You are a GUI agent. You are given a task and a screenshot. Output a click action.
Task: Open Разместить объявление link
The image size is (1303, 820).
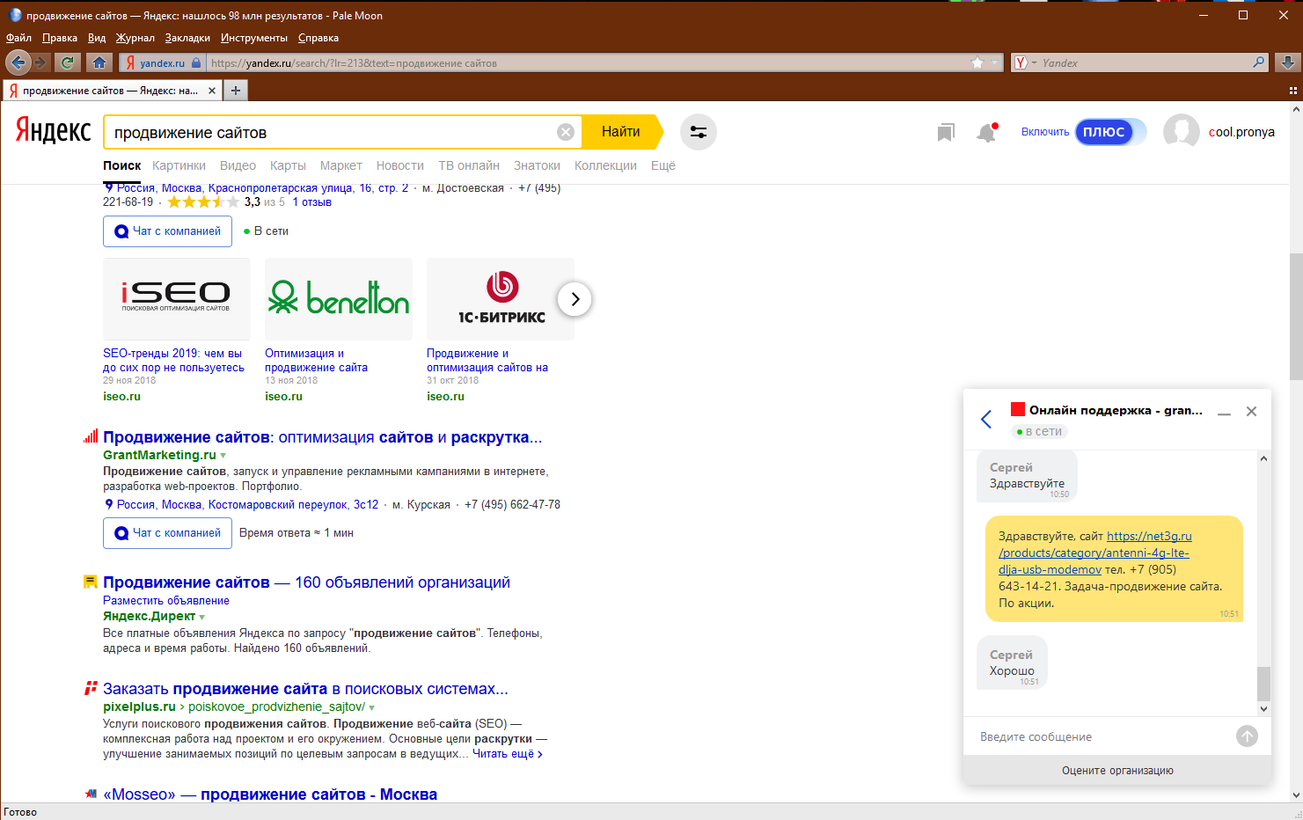pyautogui.click(x=166, y=601)
